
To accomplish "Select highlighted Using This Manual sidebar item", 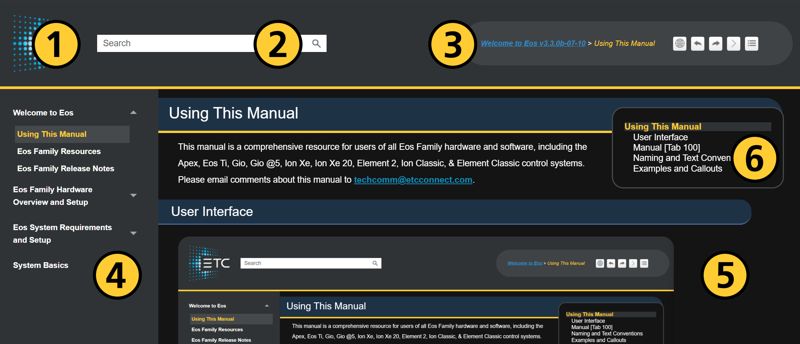I will point(52,134).
